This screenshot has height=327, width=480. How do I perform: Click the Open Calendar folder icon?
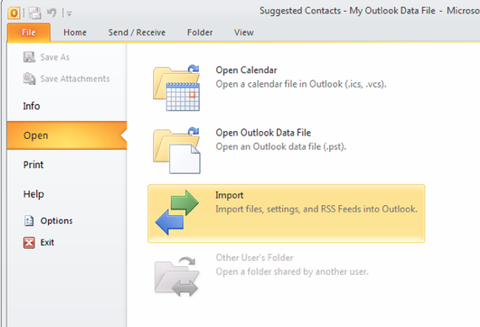pos(177,88)
